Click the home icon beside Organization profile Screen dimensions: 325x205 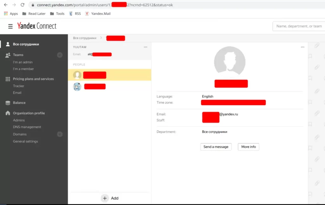pyautogui.click(x=8, y=113)
